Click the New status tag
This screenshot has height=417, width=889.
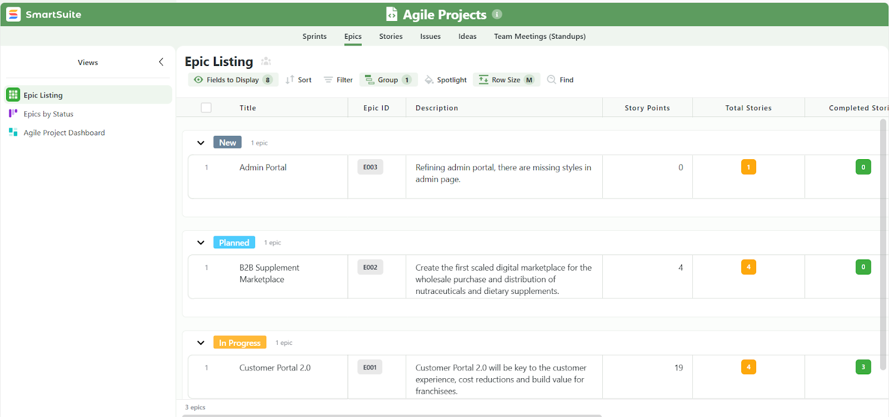coord(227,143)
